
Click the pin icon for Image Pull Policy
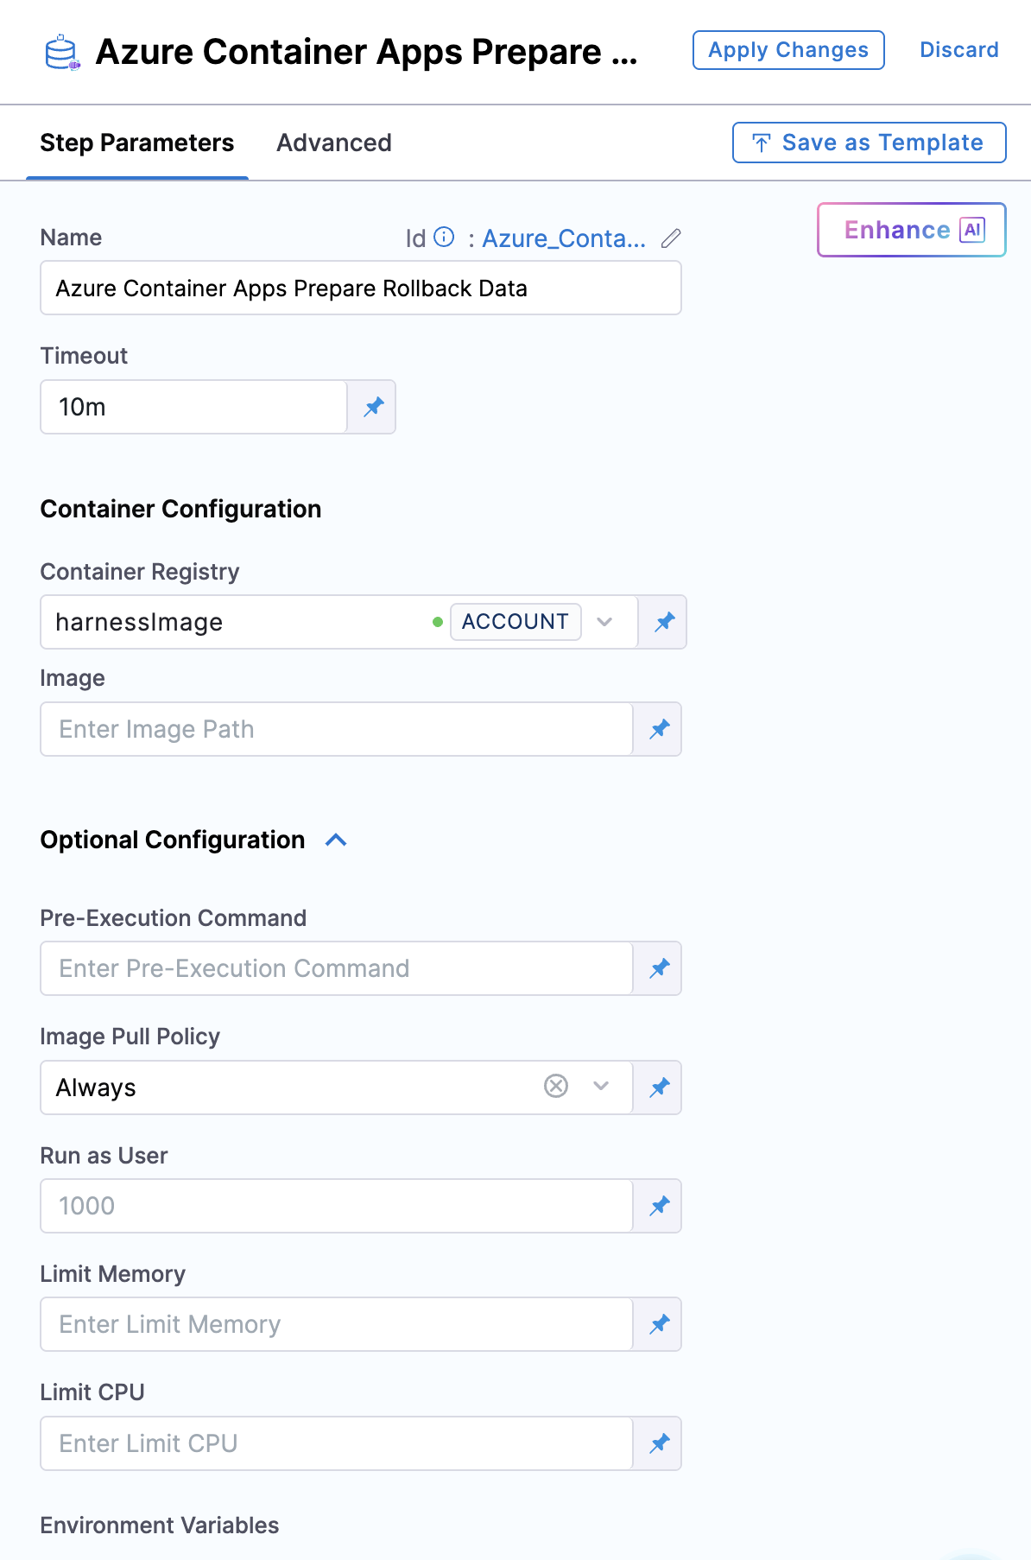click(659, 1088)
